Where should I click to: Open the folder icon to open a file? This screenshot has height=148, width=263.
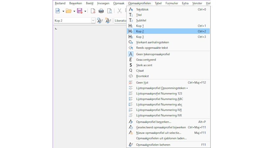68,11
